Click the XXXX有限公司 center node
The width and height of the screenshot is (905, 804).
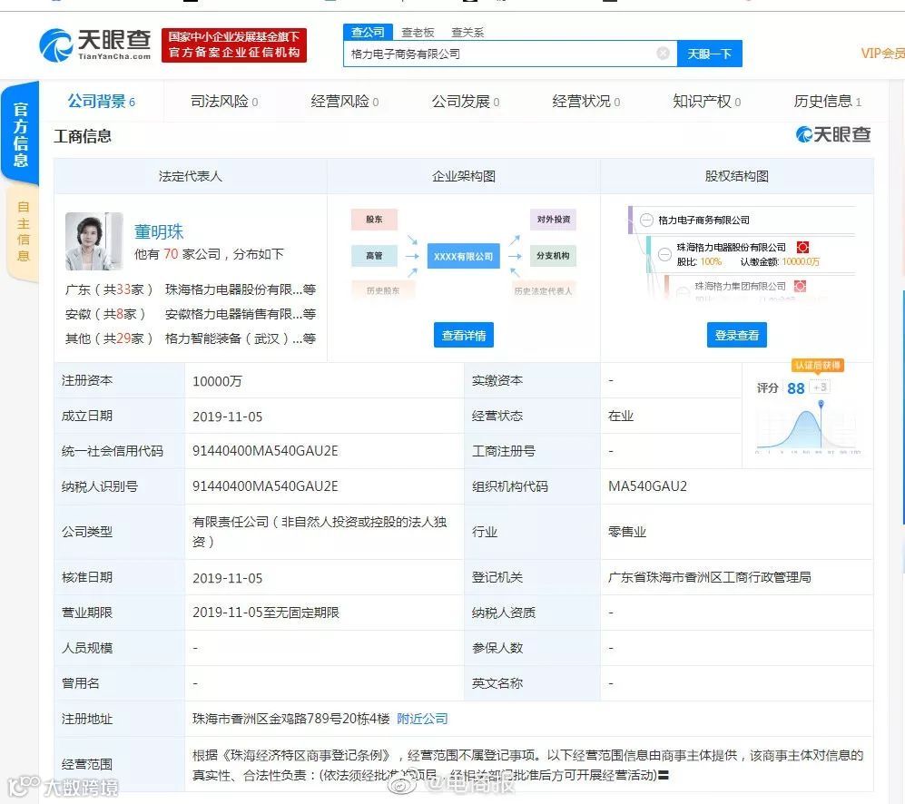[464, 256]
